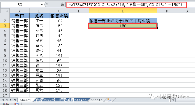Click name cell 林三
195x105 pixels.
pyautogui.click(x=39, y=31)
